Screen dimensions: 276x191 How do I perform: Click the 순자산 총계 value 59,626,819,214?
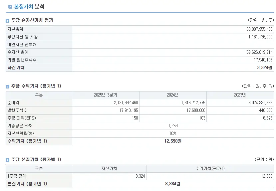tap(256, 52)
